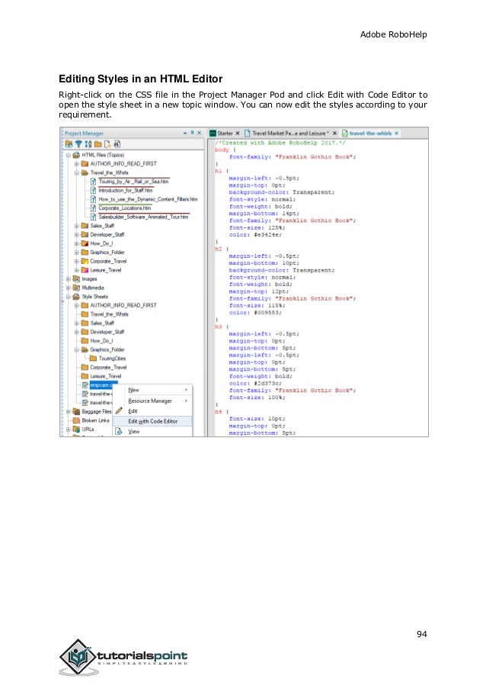
Task: Click the new page icon in Project Manager toolbar
Action: point(107,144)
